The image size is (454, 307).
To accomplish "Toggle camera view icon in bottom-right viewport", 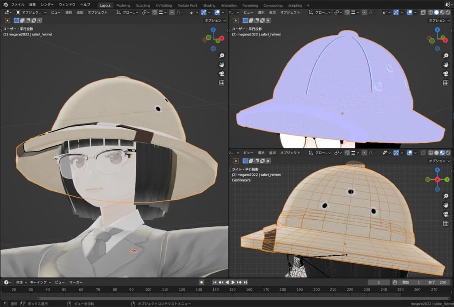I will pyautogui.click(x=446, y=214).
